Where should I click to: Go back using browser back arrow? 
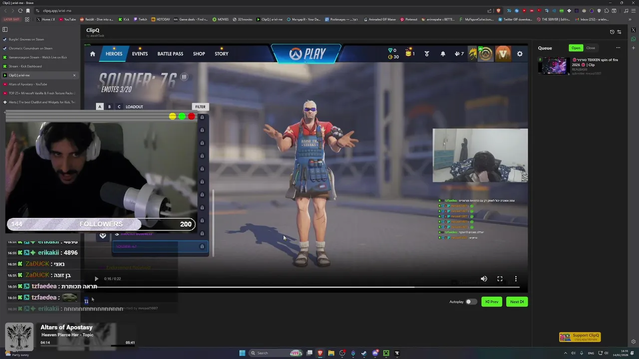tap(5, 10)
